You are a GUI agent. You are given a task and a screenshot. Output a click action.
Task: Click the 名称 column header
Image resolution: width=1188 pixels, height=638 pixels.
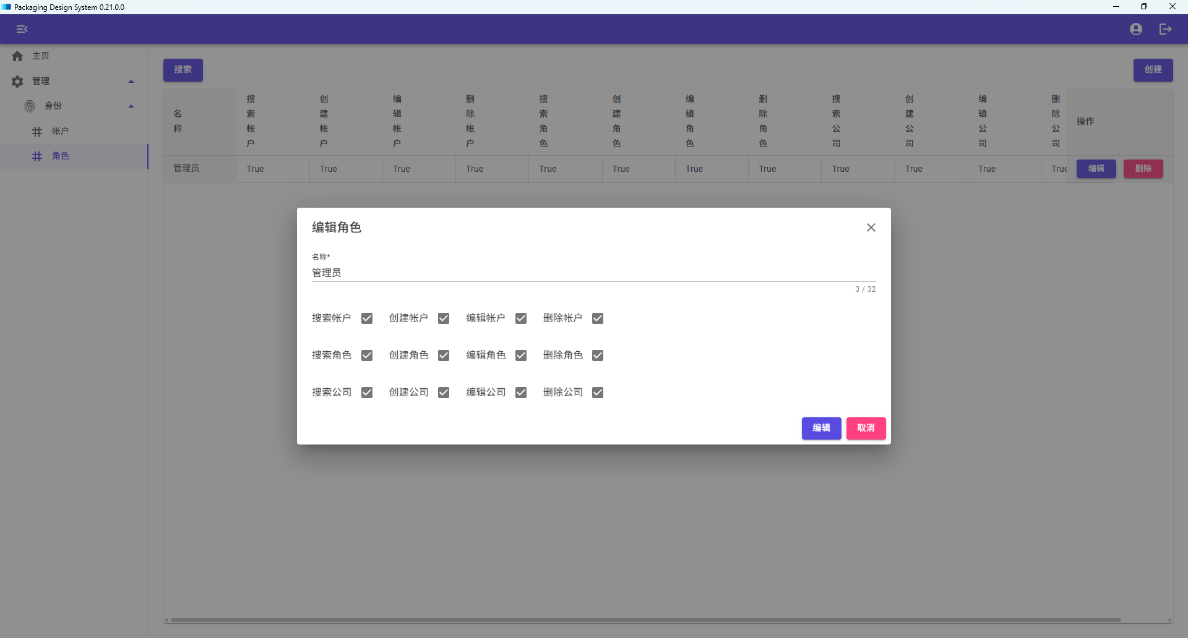click(x=199, y=122)
